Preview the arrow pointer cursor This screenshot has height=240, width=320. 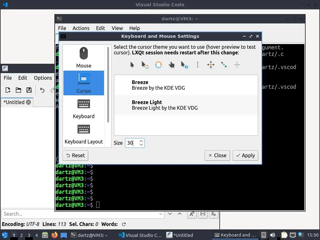coord(132,65)
